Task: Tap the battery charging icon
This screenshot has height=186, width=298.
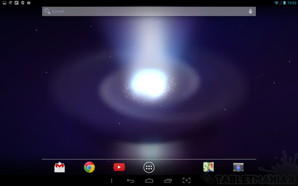Action: click(284, 3)
